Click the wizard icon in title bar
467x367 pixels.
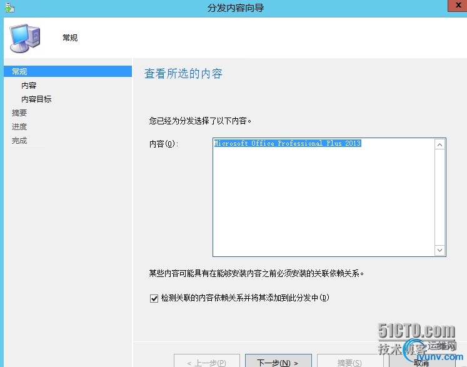point(9,8)
